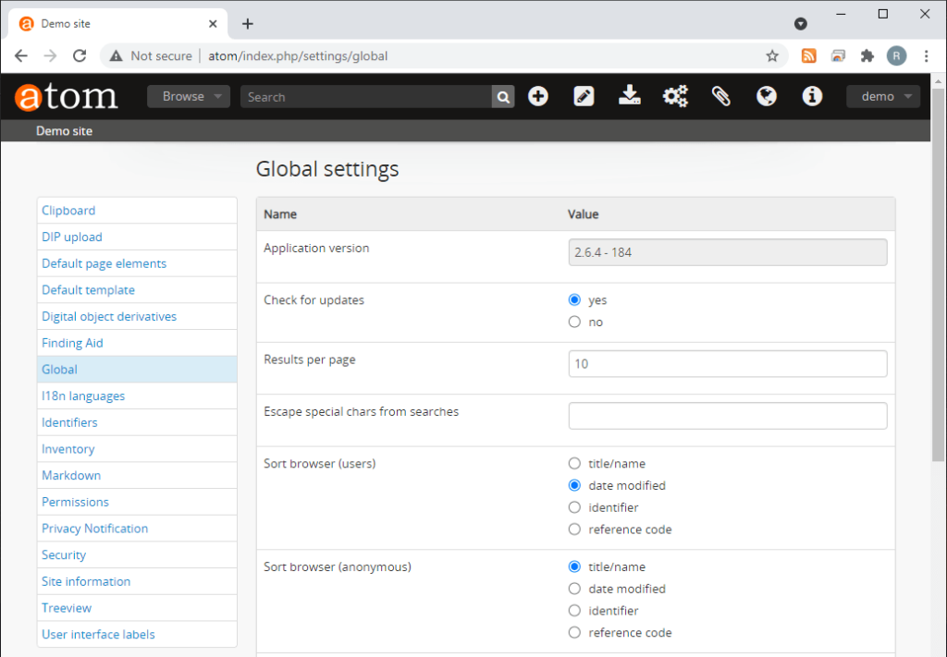947x657 pixels.
Task: Select identifier for Sort browser (users)
Action: [574, 507]
